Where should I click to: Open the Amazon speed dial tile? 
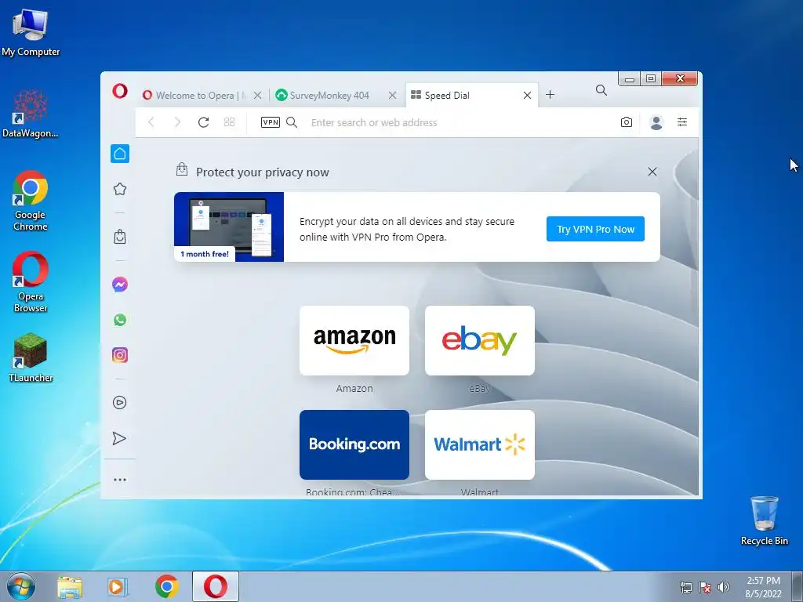(x=354, y=340)
